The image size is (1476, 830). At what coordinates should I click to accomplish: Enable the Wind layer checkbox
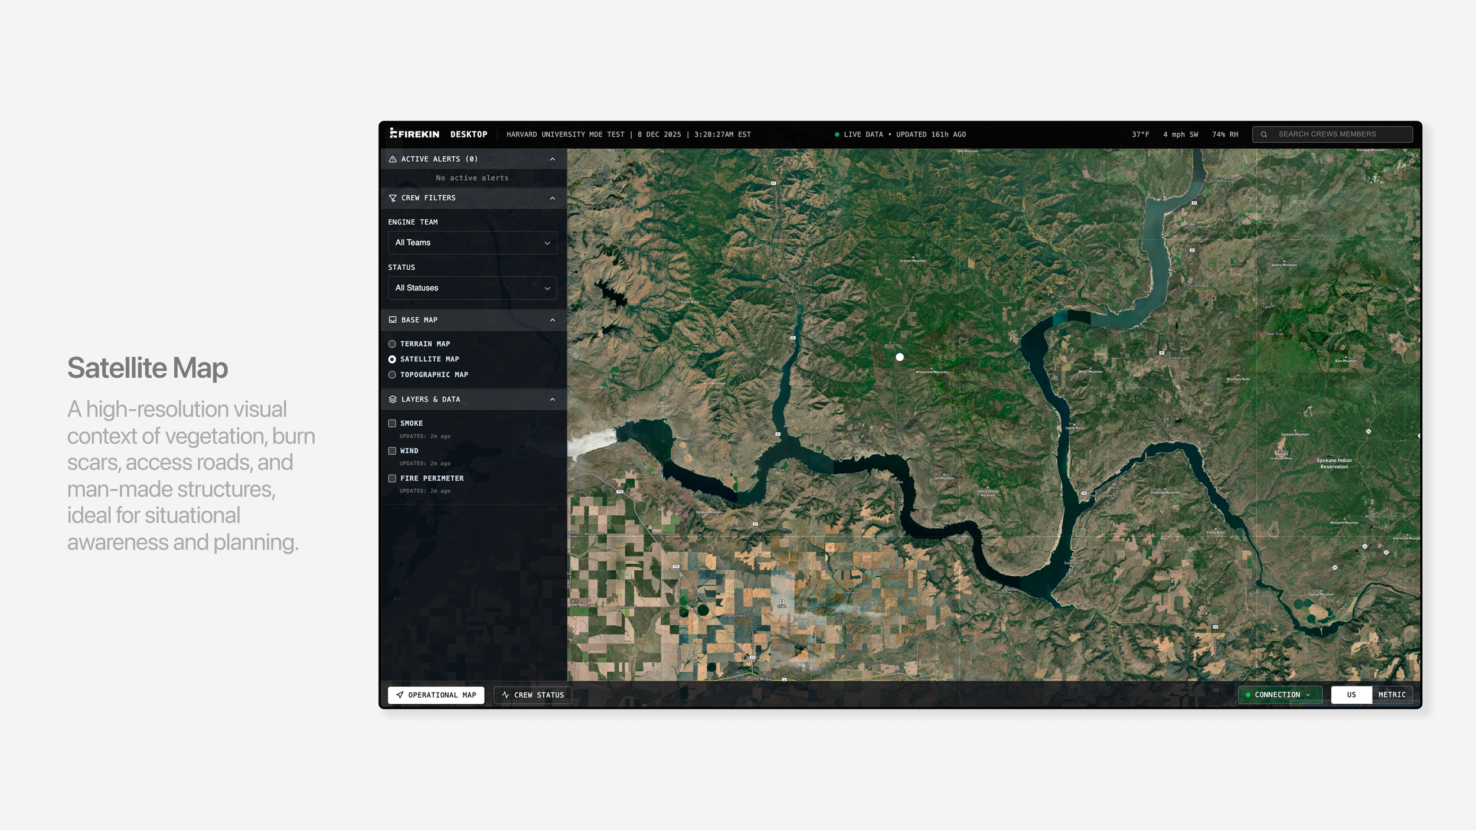click(392, 450)
